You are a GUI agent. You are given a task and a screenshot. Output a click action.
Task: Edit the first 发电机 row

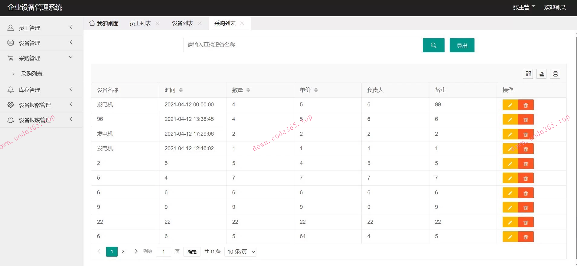(510, 105)
